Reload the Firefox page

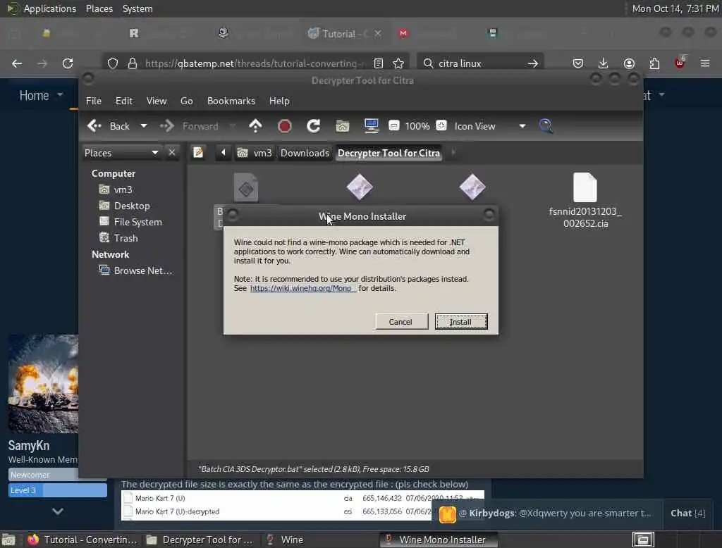point(68,63)
